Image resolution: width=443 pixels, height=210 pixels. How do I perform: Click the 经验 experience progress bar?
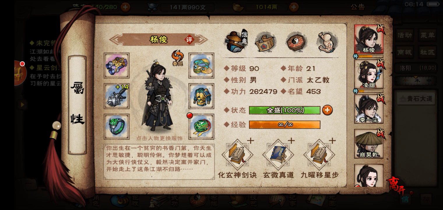(x=284, y=125)
